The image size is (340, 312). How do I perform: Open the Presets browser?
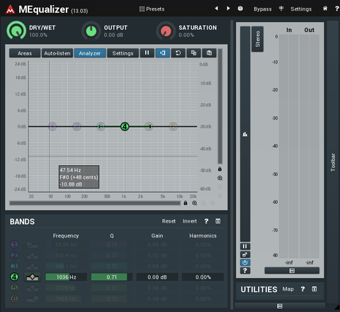(152, 9)
